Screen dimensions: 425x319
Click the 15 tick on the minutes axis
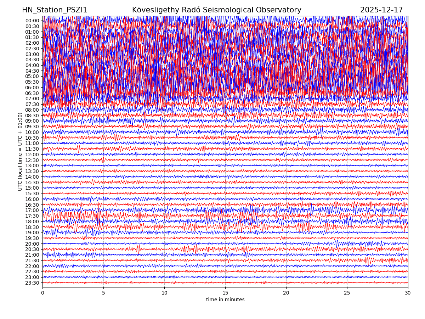pos(225,293)
